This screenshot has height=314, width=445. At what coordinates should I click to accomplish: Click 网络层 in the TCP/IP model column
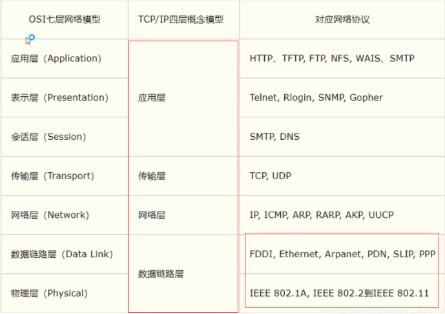coord(152,215)
